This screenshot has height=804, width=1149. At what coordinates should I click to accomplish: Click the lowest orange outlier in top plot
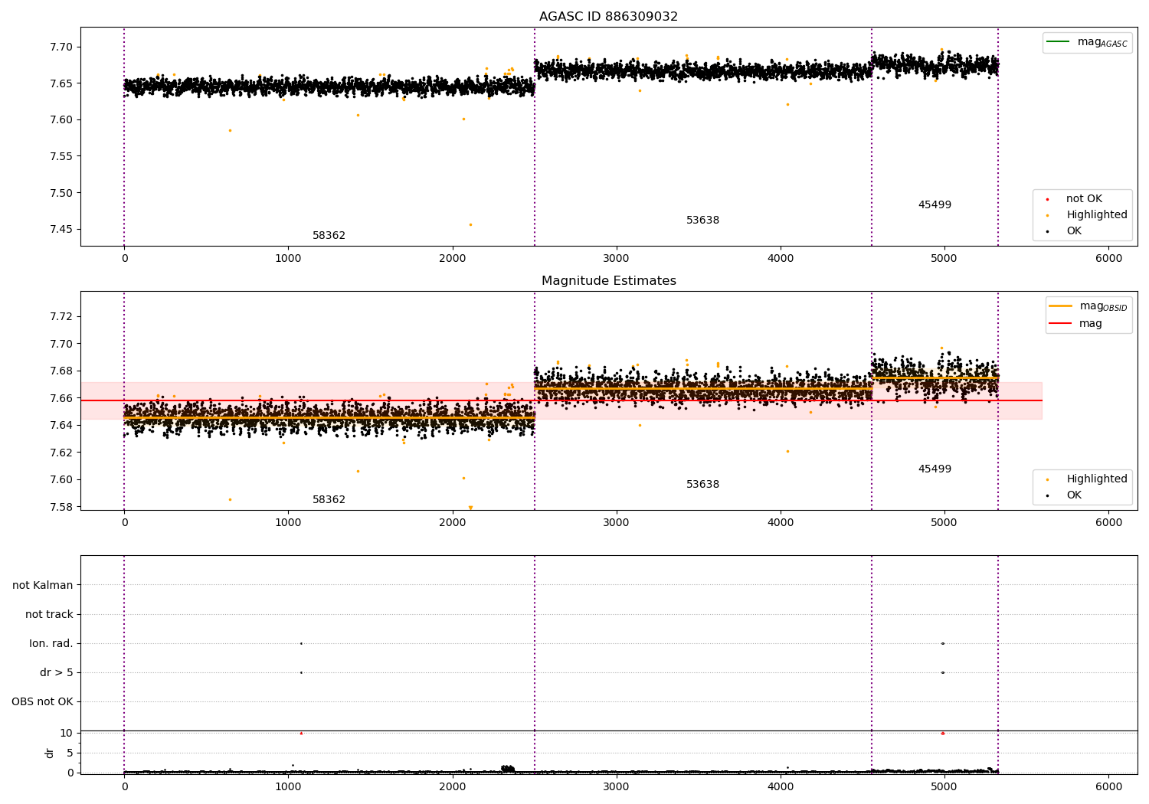(470, 224)
